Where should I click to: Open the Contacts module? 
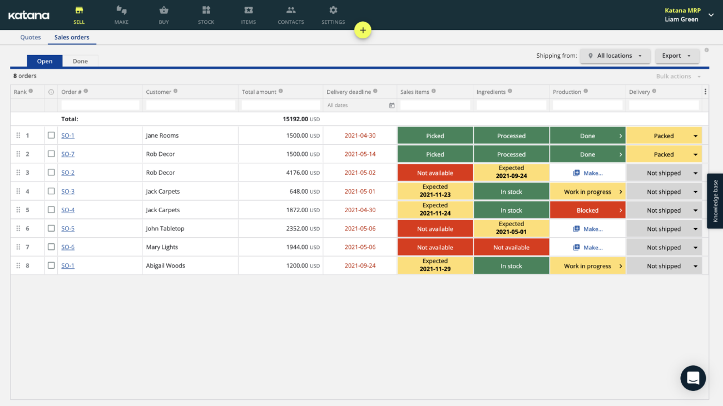290,14
